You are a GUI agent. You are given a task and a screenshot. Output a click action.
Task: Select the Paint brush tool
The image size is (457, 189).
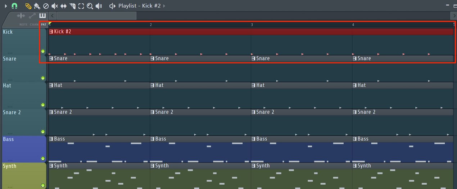point(37,6)
